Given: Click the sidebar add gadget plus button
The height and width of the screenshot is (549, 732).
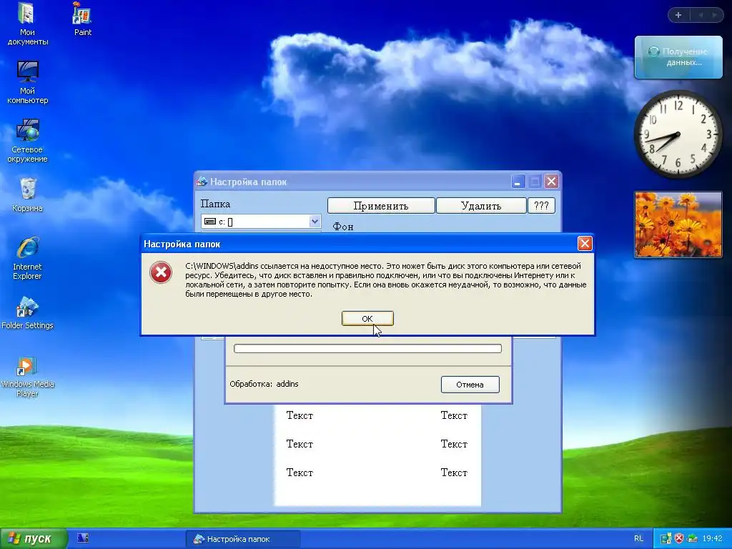Looking at the screenshot, I should click(x=678, y=15).
